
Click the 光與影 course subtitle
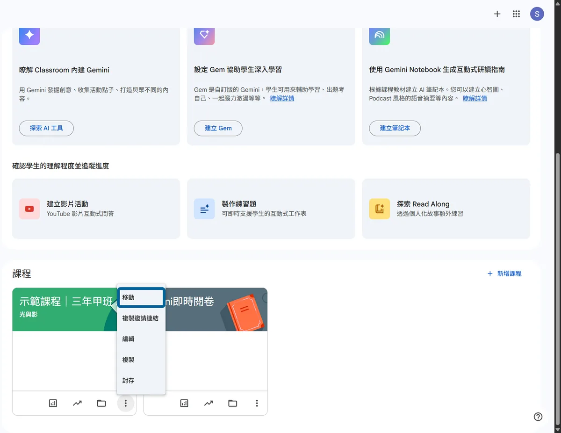[x=28, y=314]
